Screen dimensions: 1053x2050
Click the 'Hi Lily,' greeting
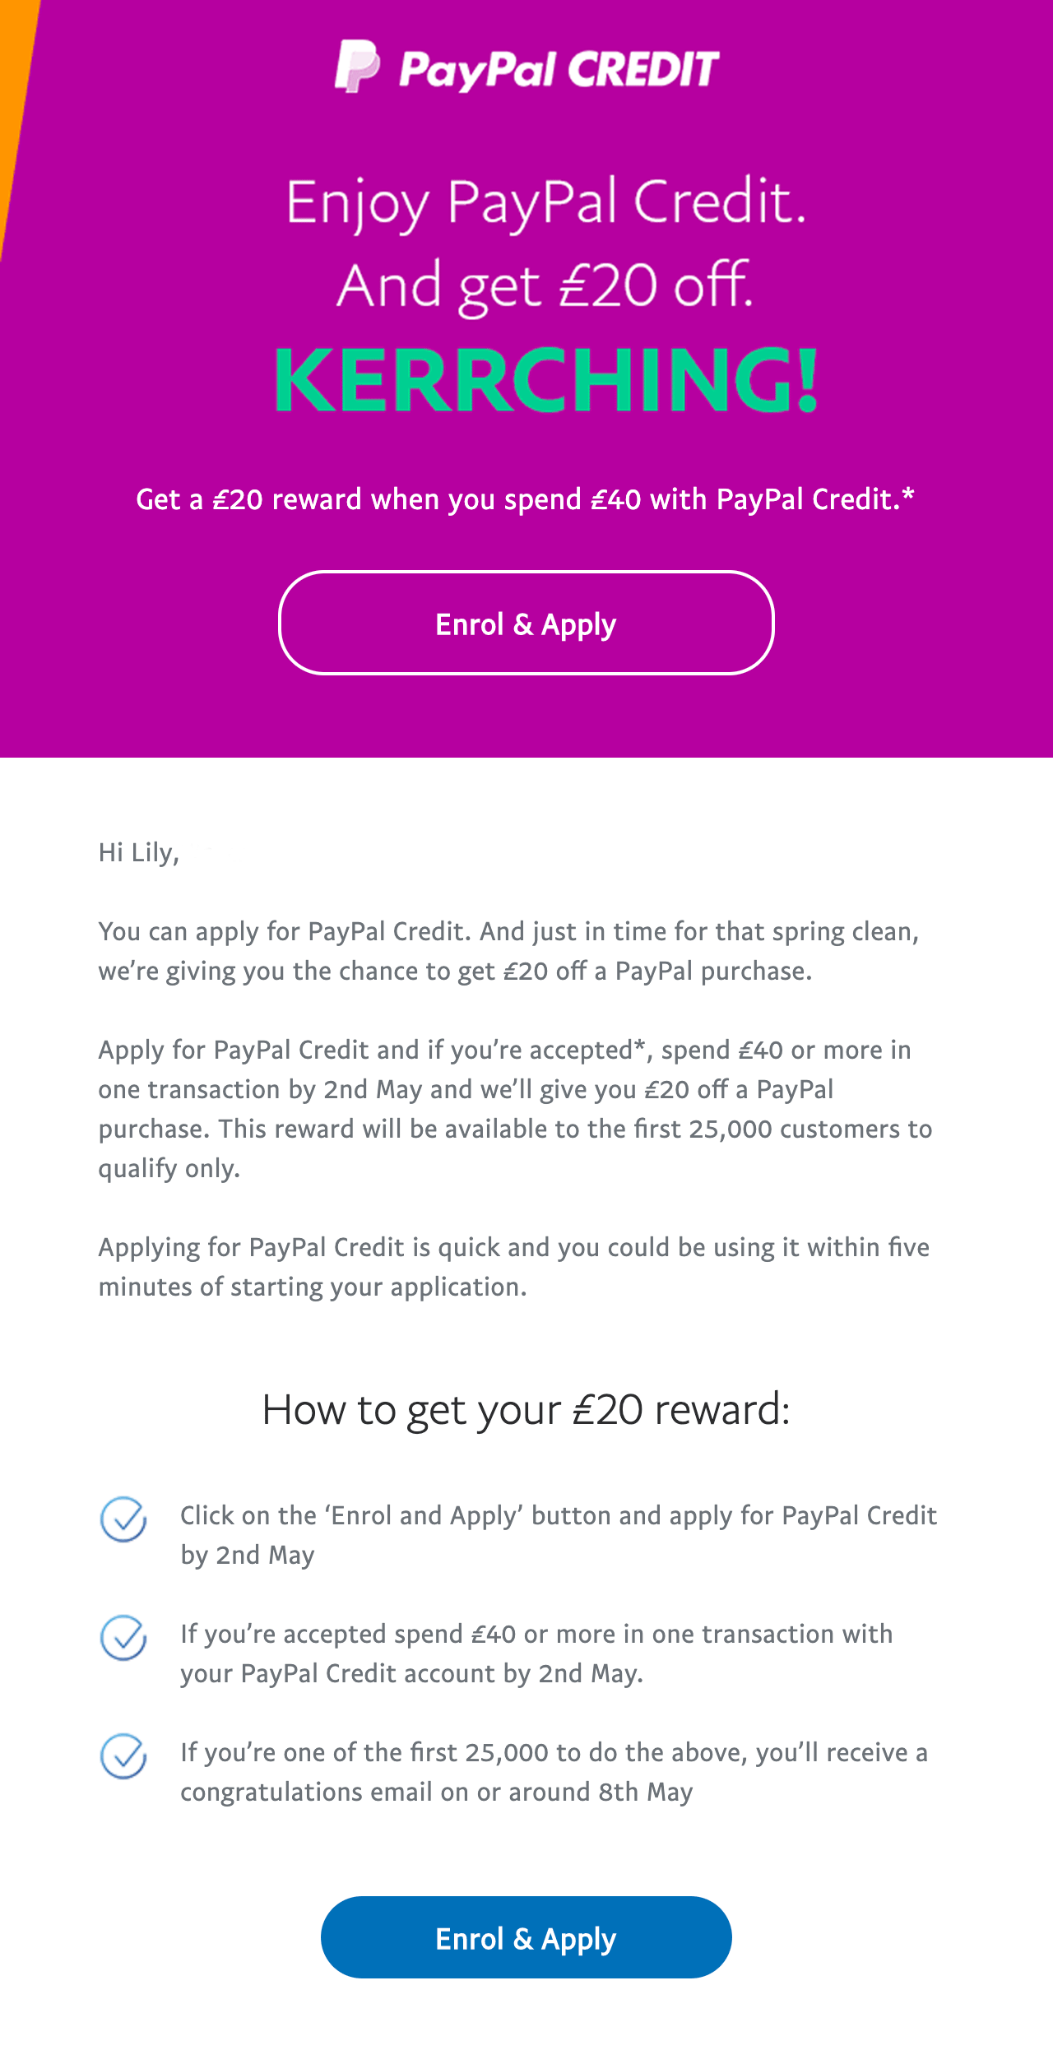[x=139, y=852]
